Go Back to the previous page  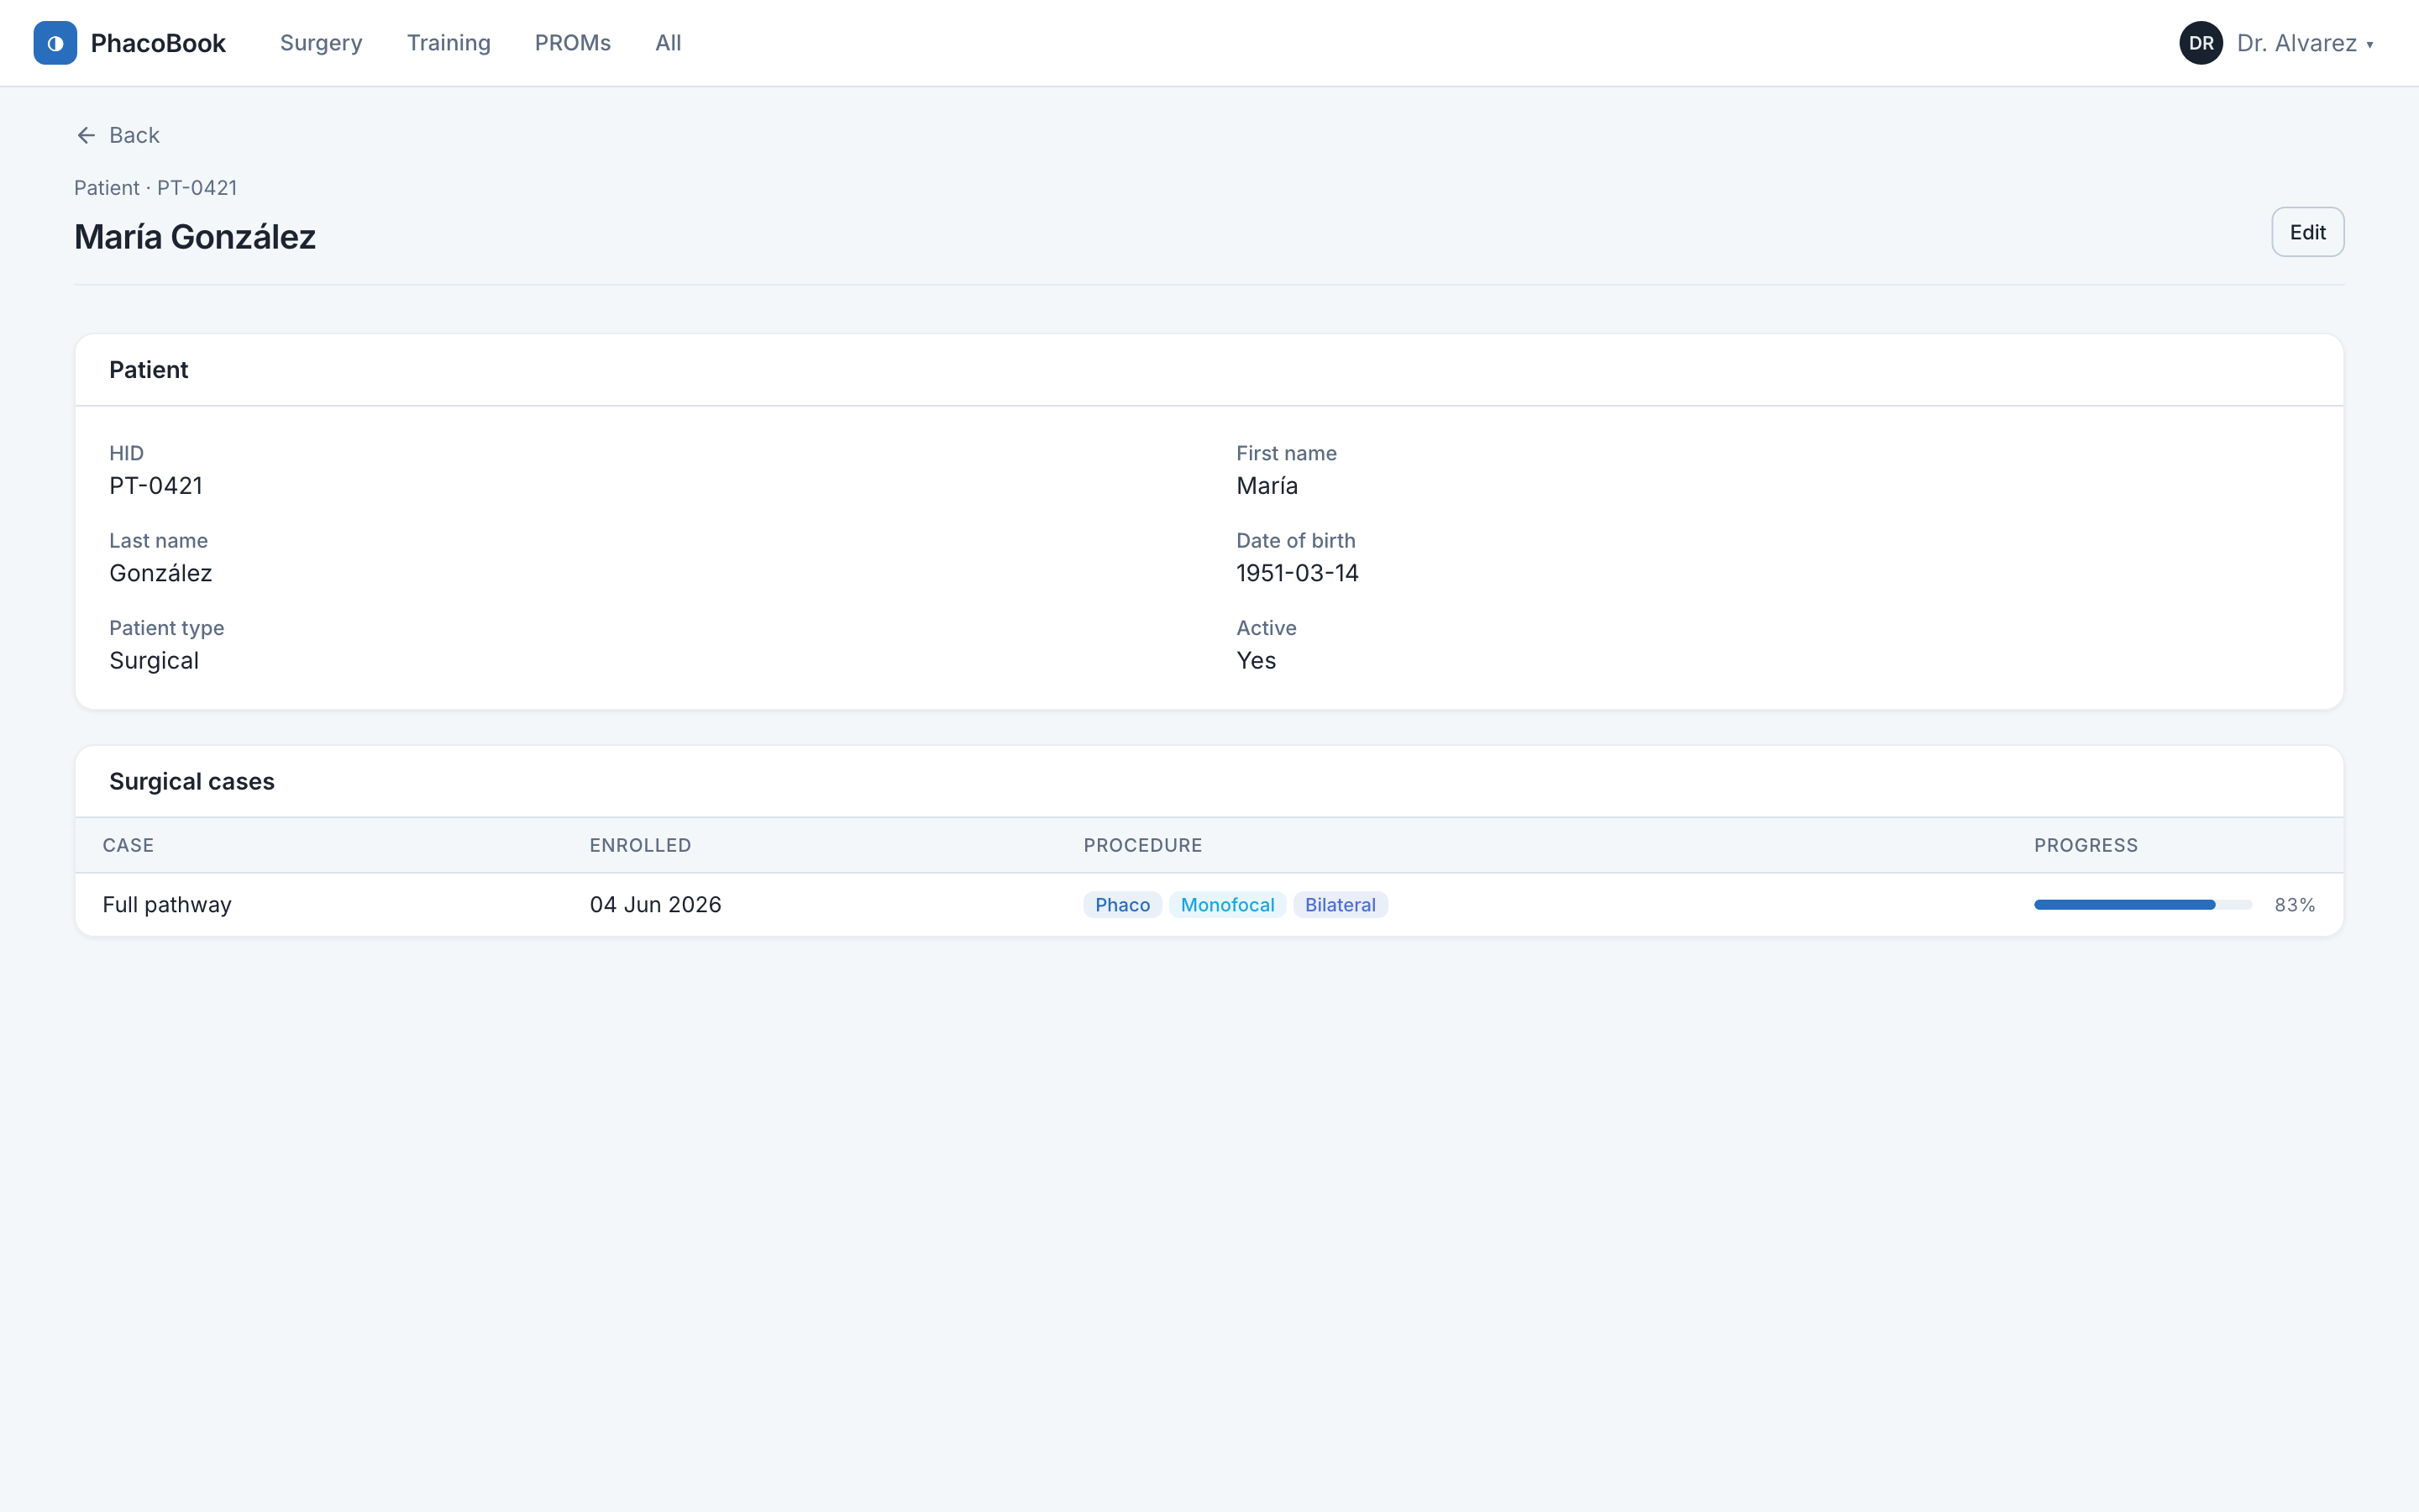coord(118,135)
